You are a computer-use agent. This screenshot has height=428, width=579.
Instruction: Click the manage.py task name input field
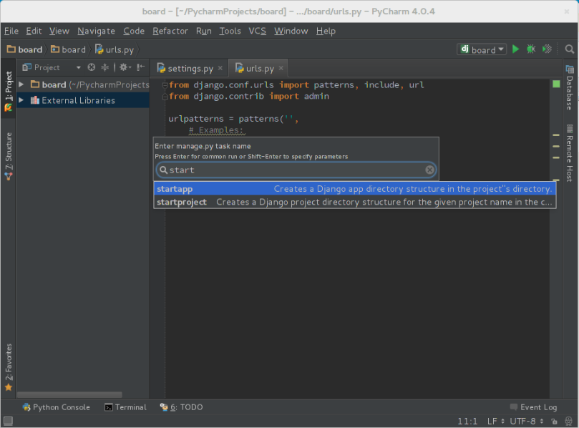tap(296, 170)
